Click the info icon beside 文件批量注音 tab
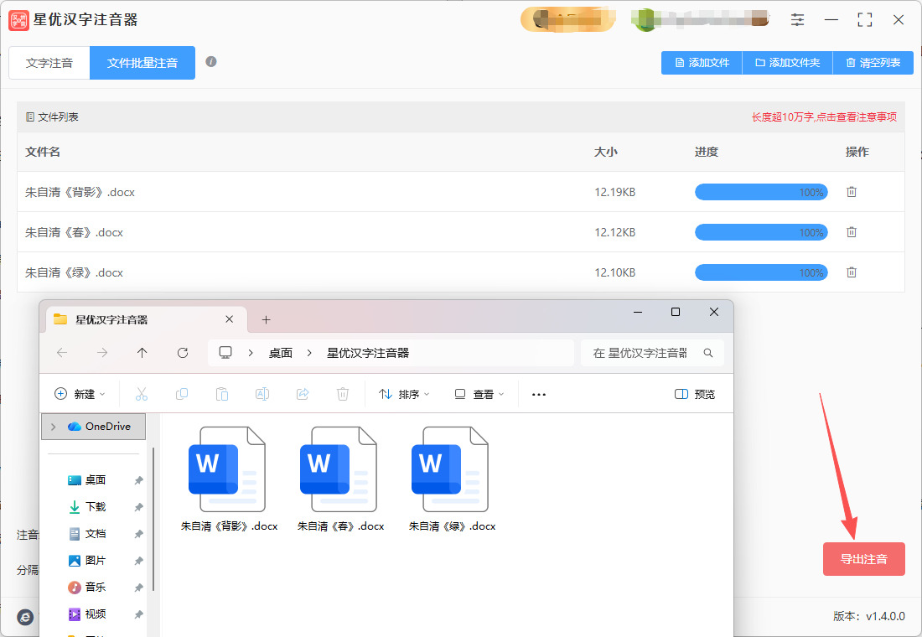 [x=211, y=63]
